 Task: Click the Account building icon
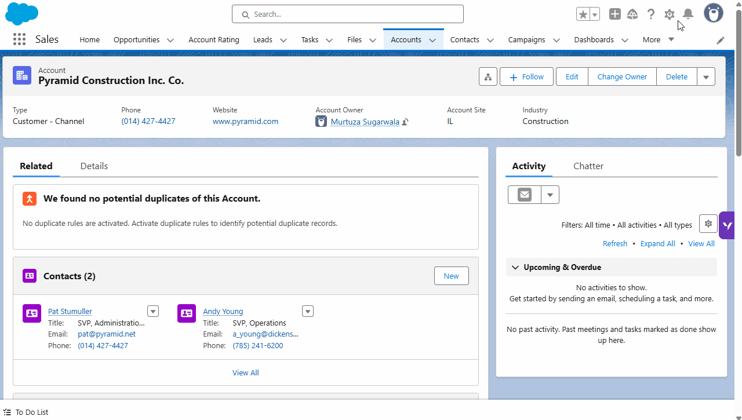pyautogui.click(x=22, y=75)
